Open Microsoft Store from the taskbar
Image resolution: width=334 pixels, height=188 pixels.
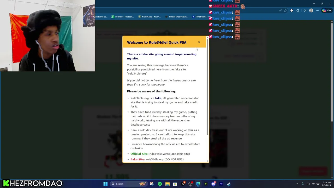click(175, 184)
